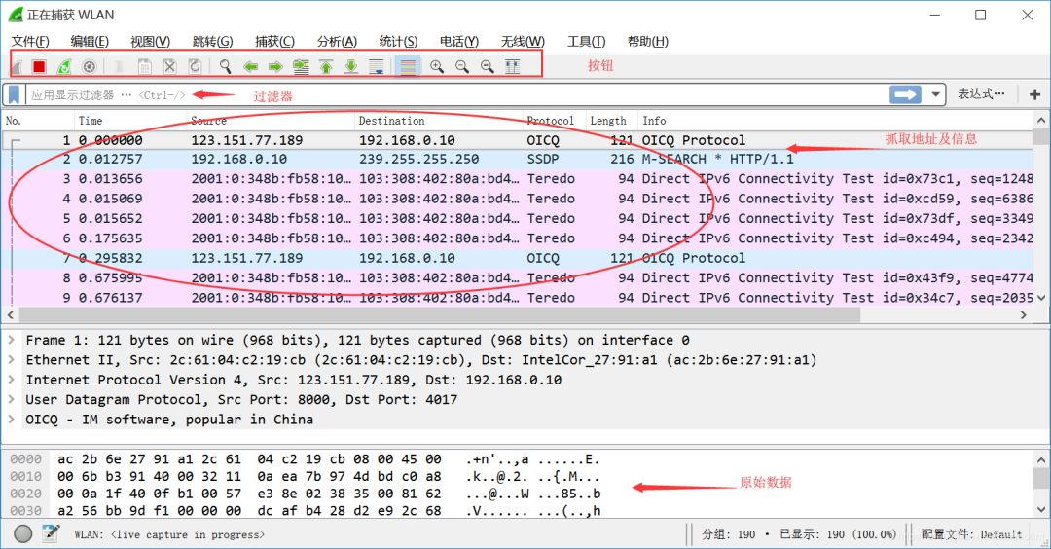Focus the display filter input field

coord(457,94)
